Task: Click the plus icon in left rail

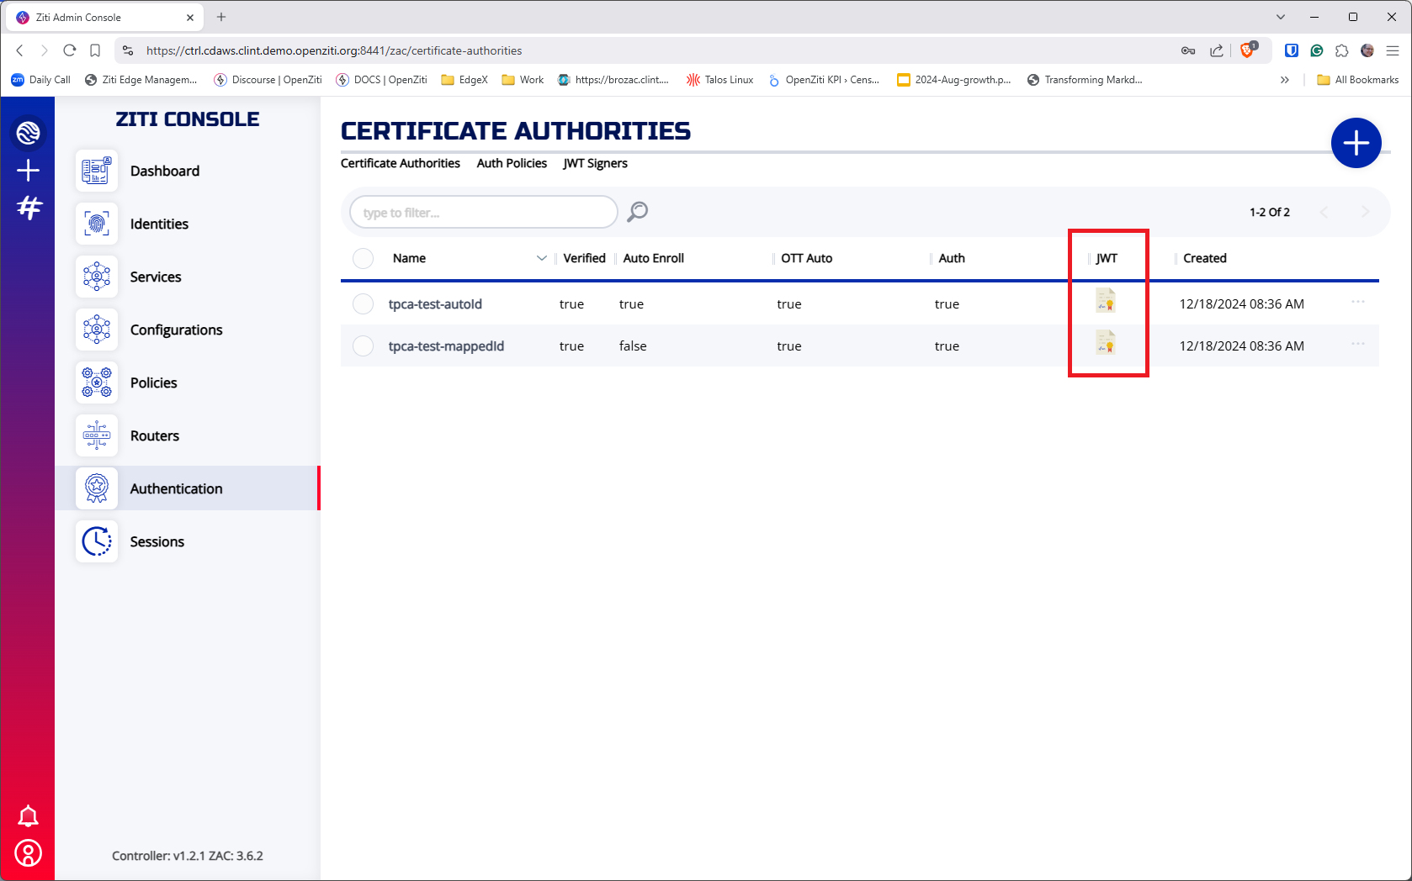Action: [28, 171]
